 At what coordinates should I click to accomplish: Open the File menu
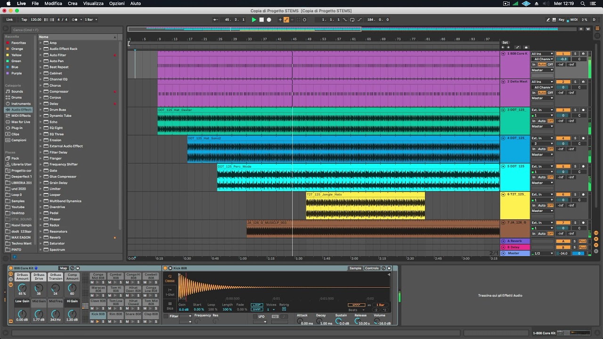coord(35,3)
